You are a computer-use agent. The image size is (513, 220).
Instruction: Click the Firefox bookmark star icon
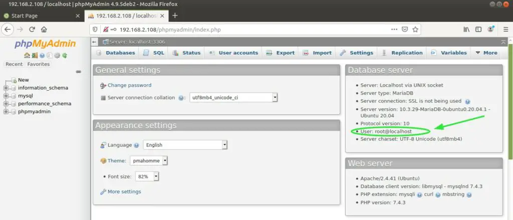click(415, 30)
